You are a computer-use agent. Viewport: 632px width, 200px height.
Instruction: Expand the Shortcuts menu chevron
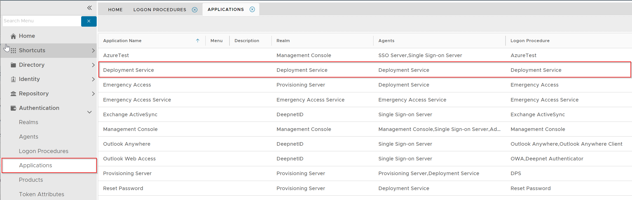93,51
